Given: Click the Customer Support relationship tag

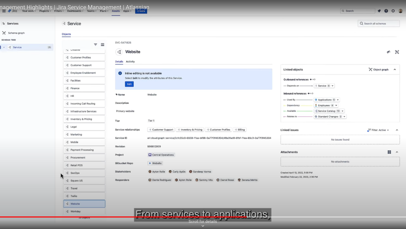Looking at the screenshot, I should point(161,130).
